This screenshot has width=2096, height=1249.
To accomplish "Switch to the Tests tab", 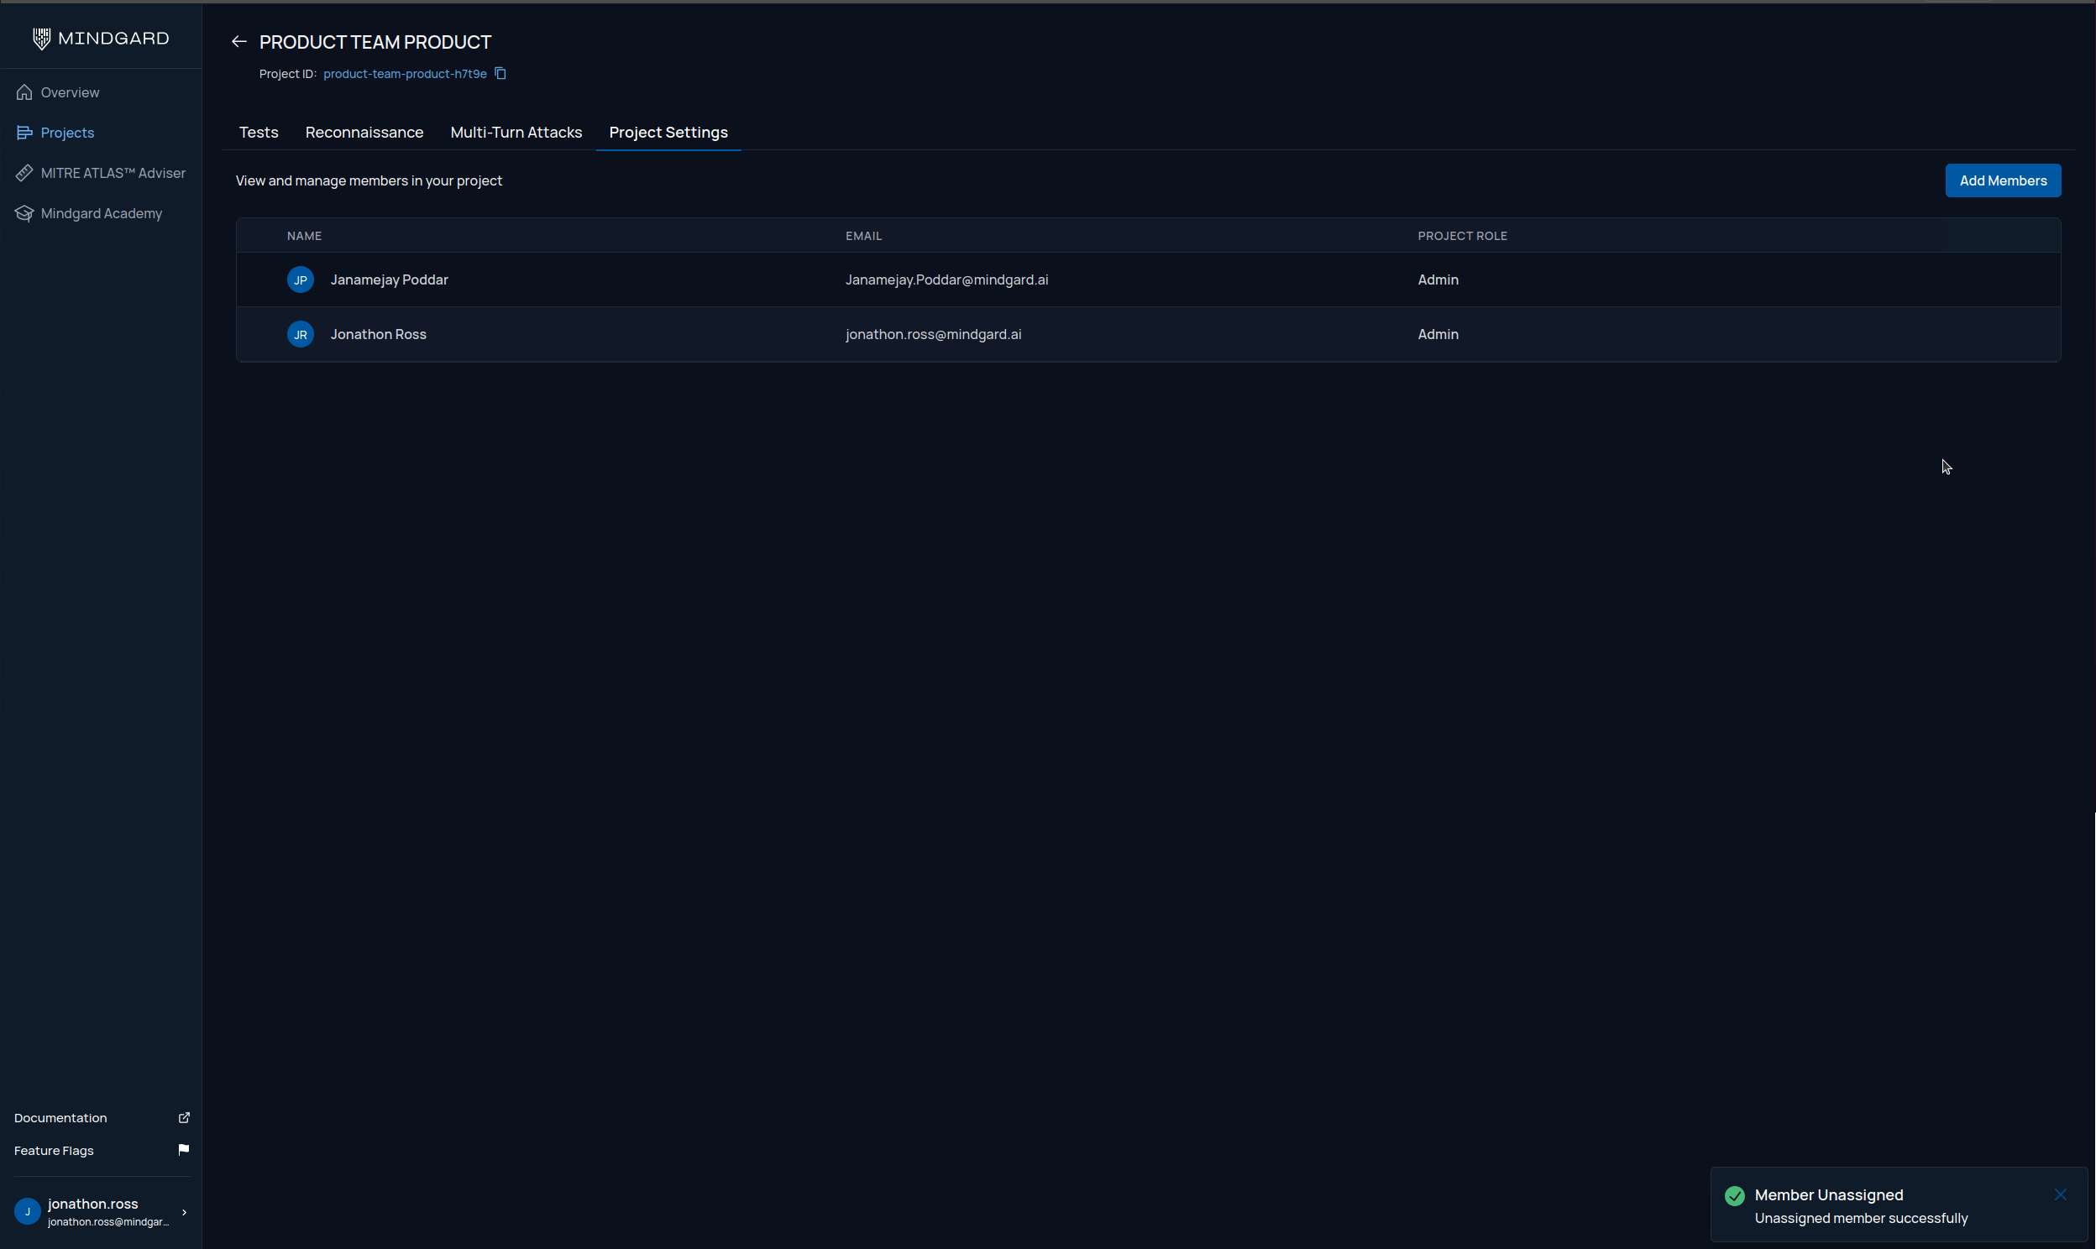I will coord(259,133).
